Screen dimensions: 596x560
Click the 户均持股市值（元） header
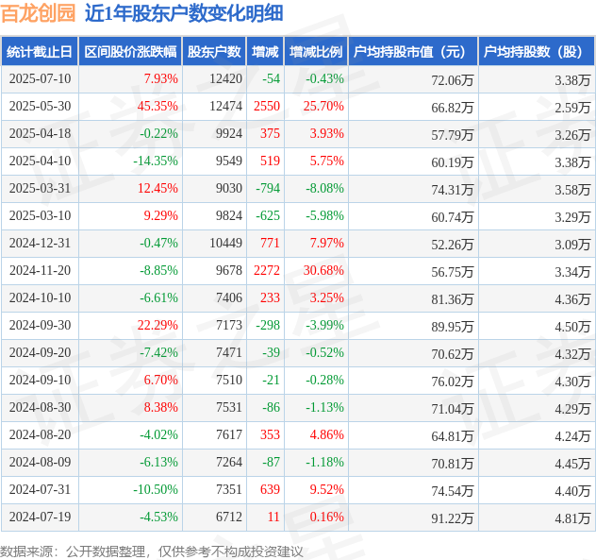(x=413, y=51)
